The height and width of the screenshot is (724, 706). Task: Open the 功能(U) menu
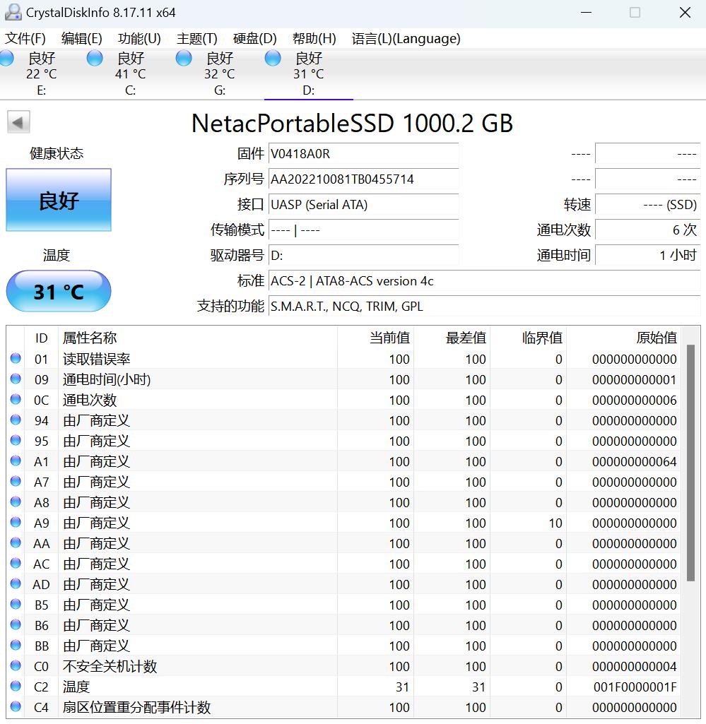tap(139, 39)
